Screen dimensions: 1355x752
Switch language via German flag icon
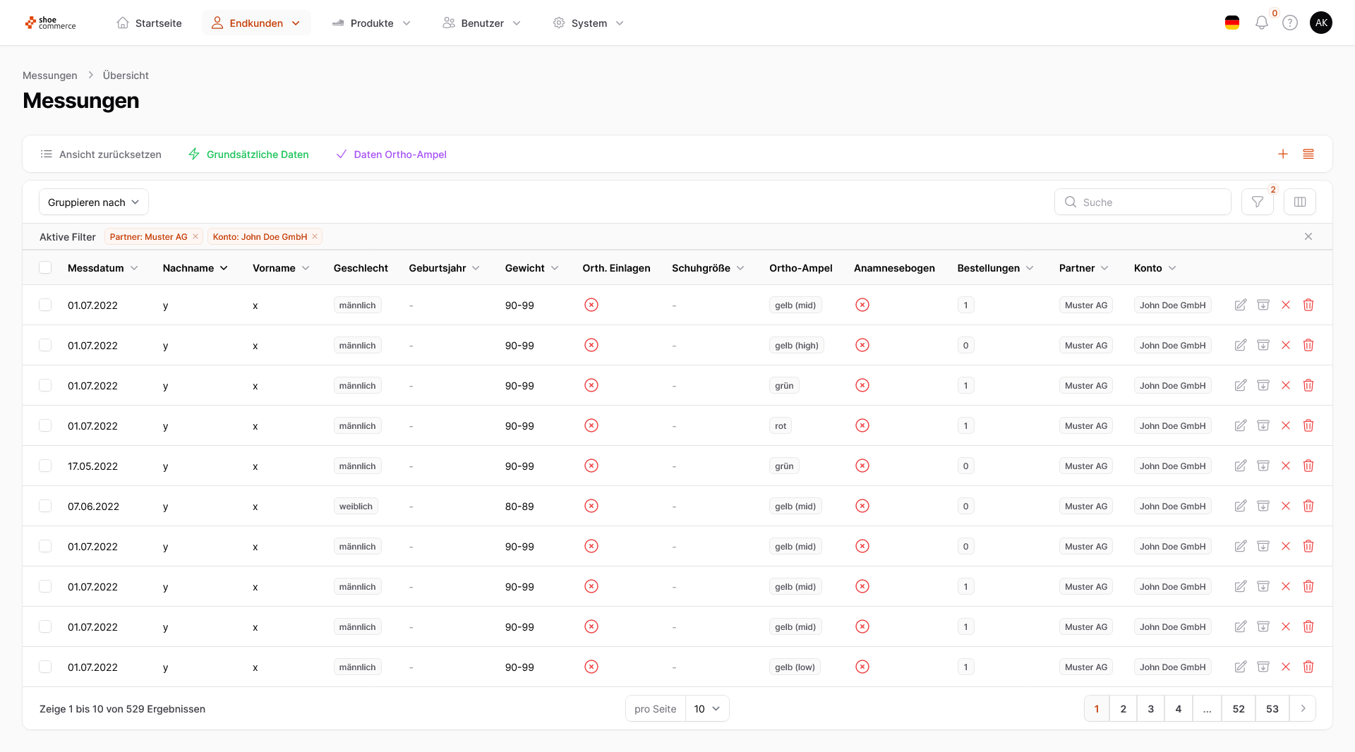click(x=1231, y=23)
